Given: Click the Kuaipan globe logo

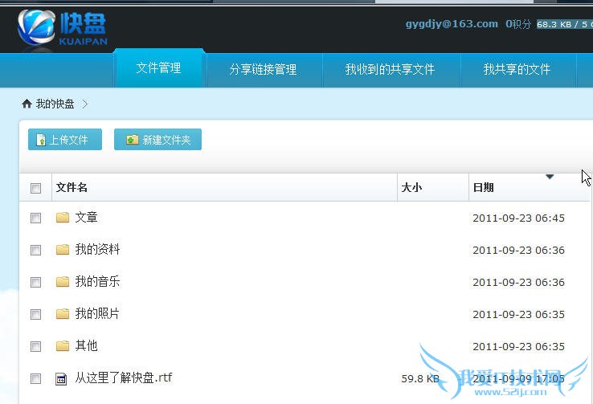Looking at the screenshot, I should (37, 27).
